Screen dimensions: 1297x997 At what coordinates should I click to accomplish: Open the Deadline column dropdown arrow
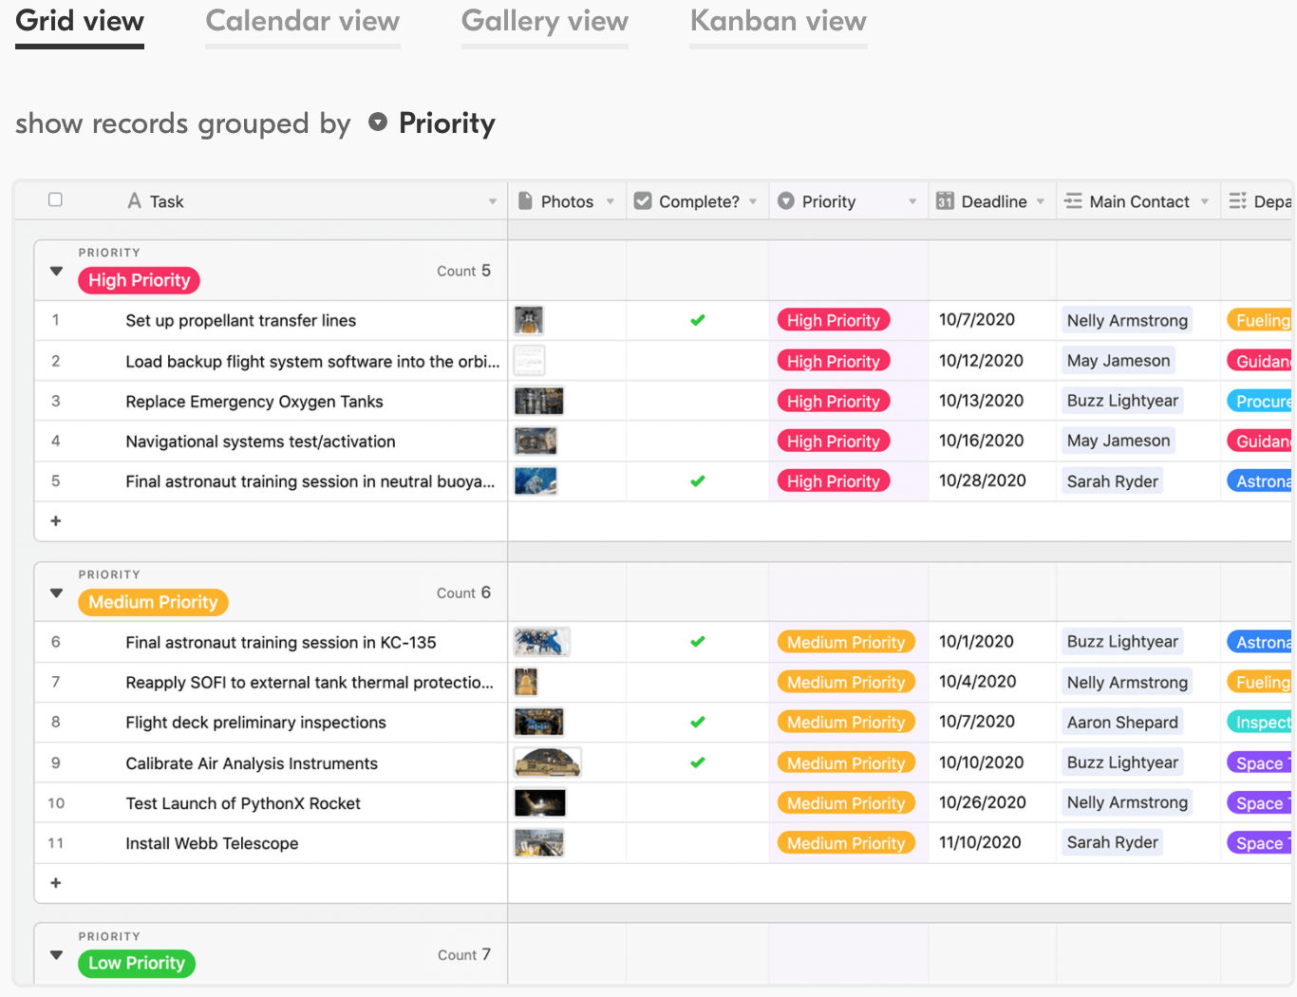pyautogui.click(x=1041, y=201)
